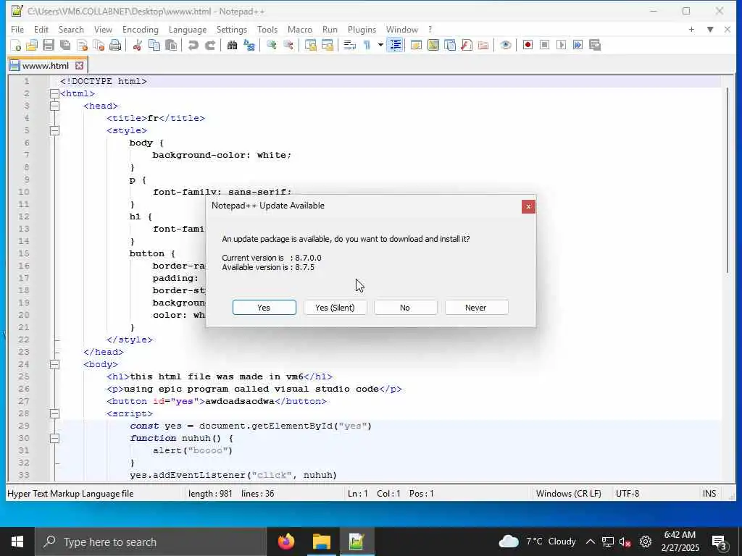Cut selection with the scissors icon
The width and height of the screenshot is (742, 556).
(138, 46)
